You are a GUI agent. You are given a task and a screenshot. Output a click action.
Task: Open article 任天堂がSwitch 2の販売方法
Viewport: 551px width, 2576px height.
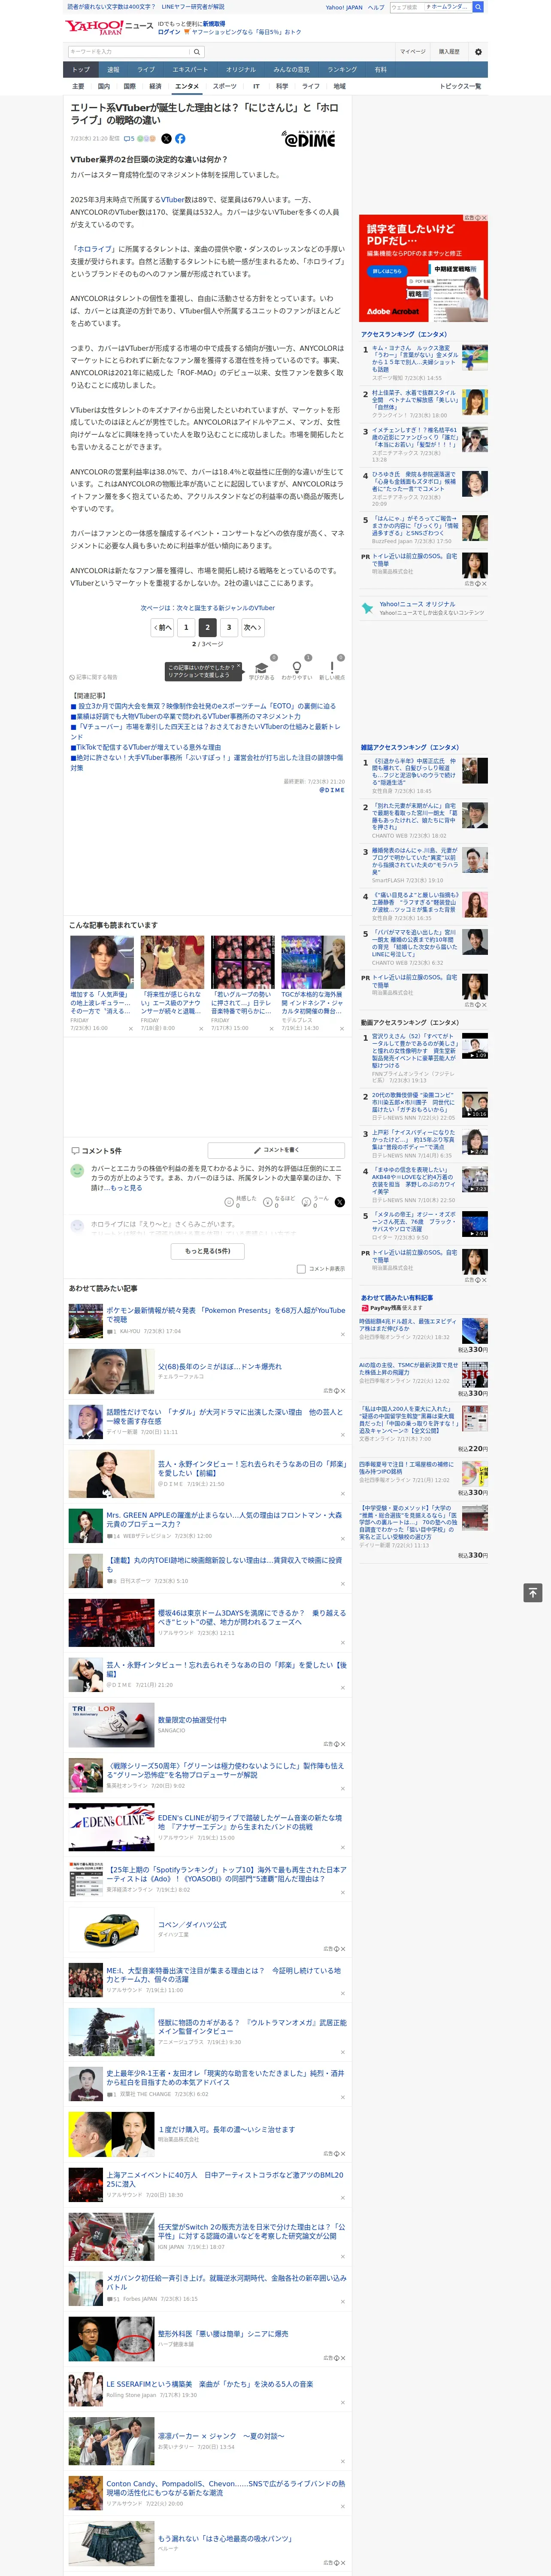tap(251, 2231)
